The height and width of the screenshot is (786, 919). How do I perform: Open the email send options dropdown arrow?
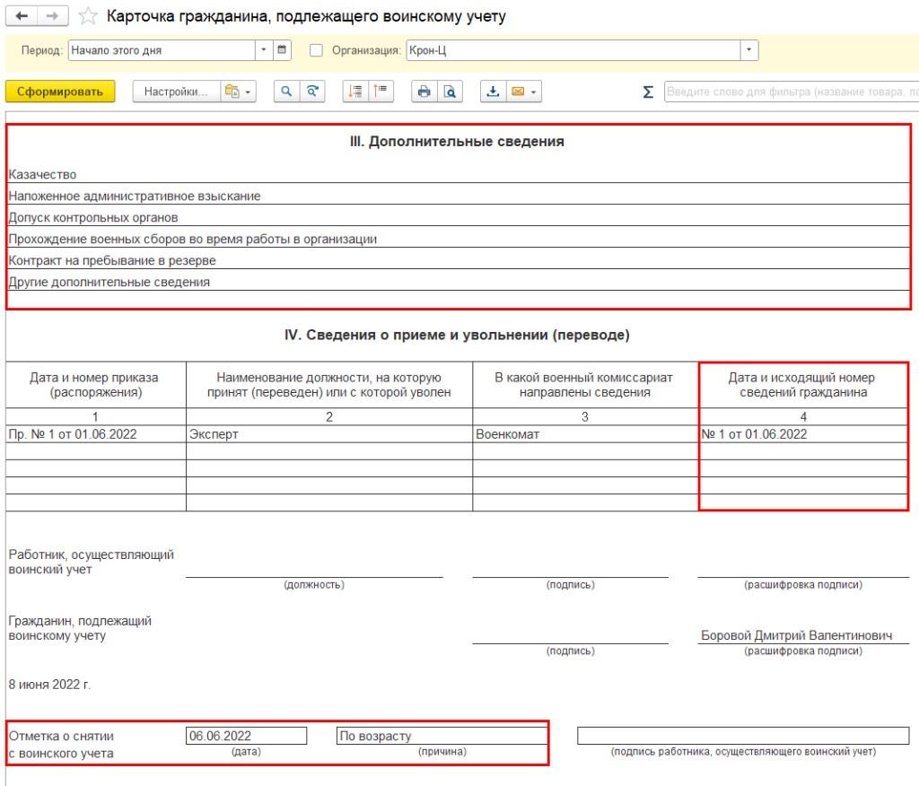coord(534,92)
